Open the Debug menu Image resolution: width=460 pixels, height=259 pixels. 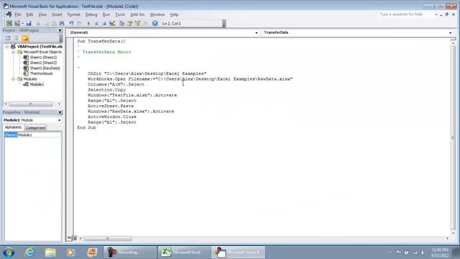(x=91, y=14)
